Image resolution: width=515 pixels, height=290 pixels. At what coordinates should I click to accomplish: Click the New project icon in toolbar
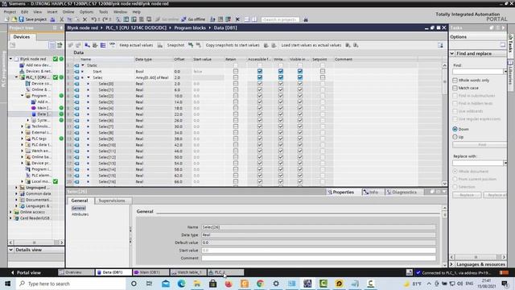[x=7, y=19]
